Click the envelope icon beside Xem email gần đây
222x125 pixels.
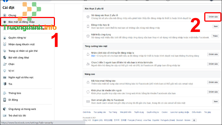click(88, 101)
